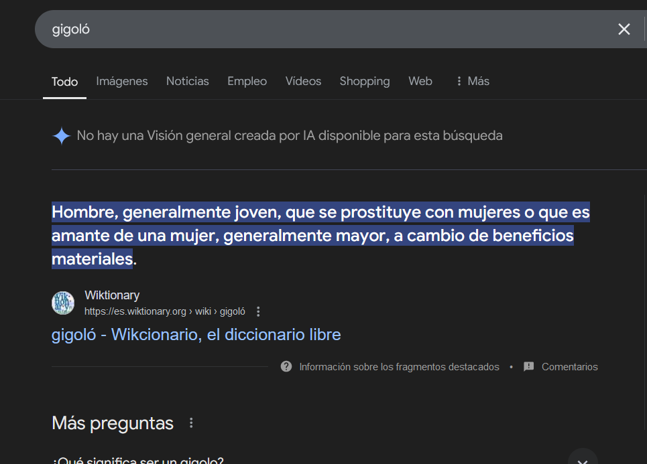Switch to the Noticias tab
Image resolution: width=647 pixels, height=464 pixels.
188,81
